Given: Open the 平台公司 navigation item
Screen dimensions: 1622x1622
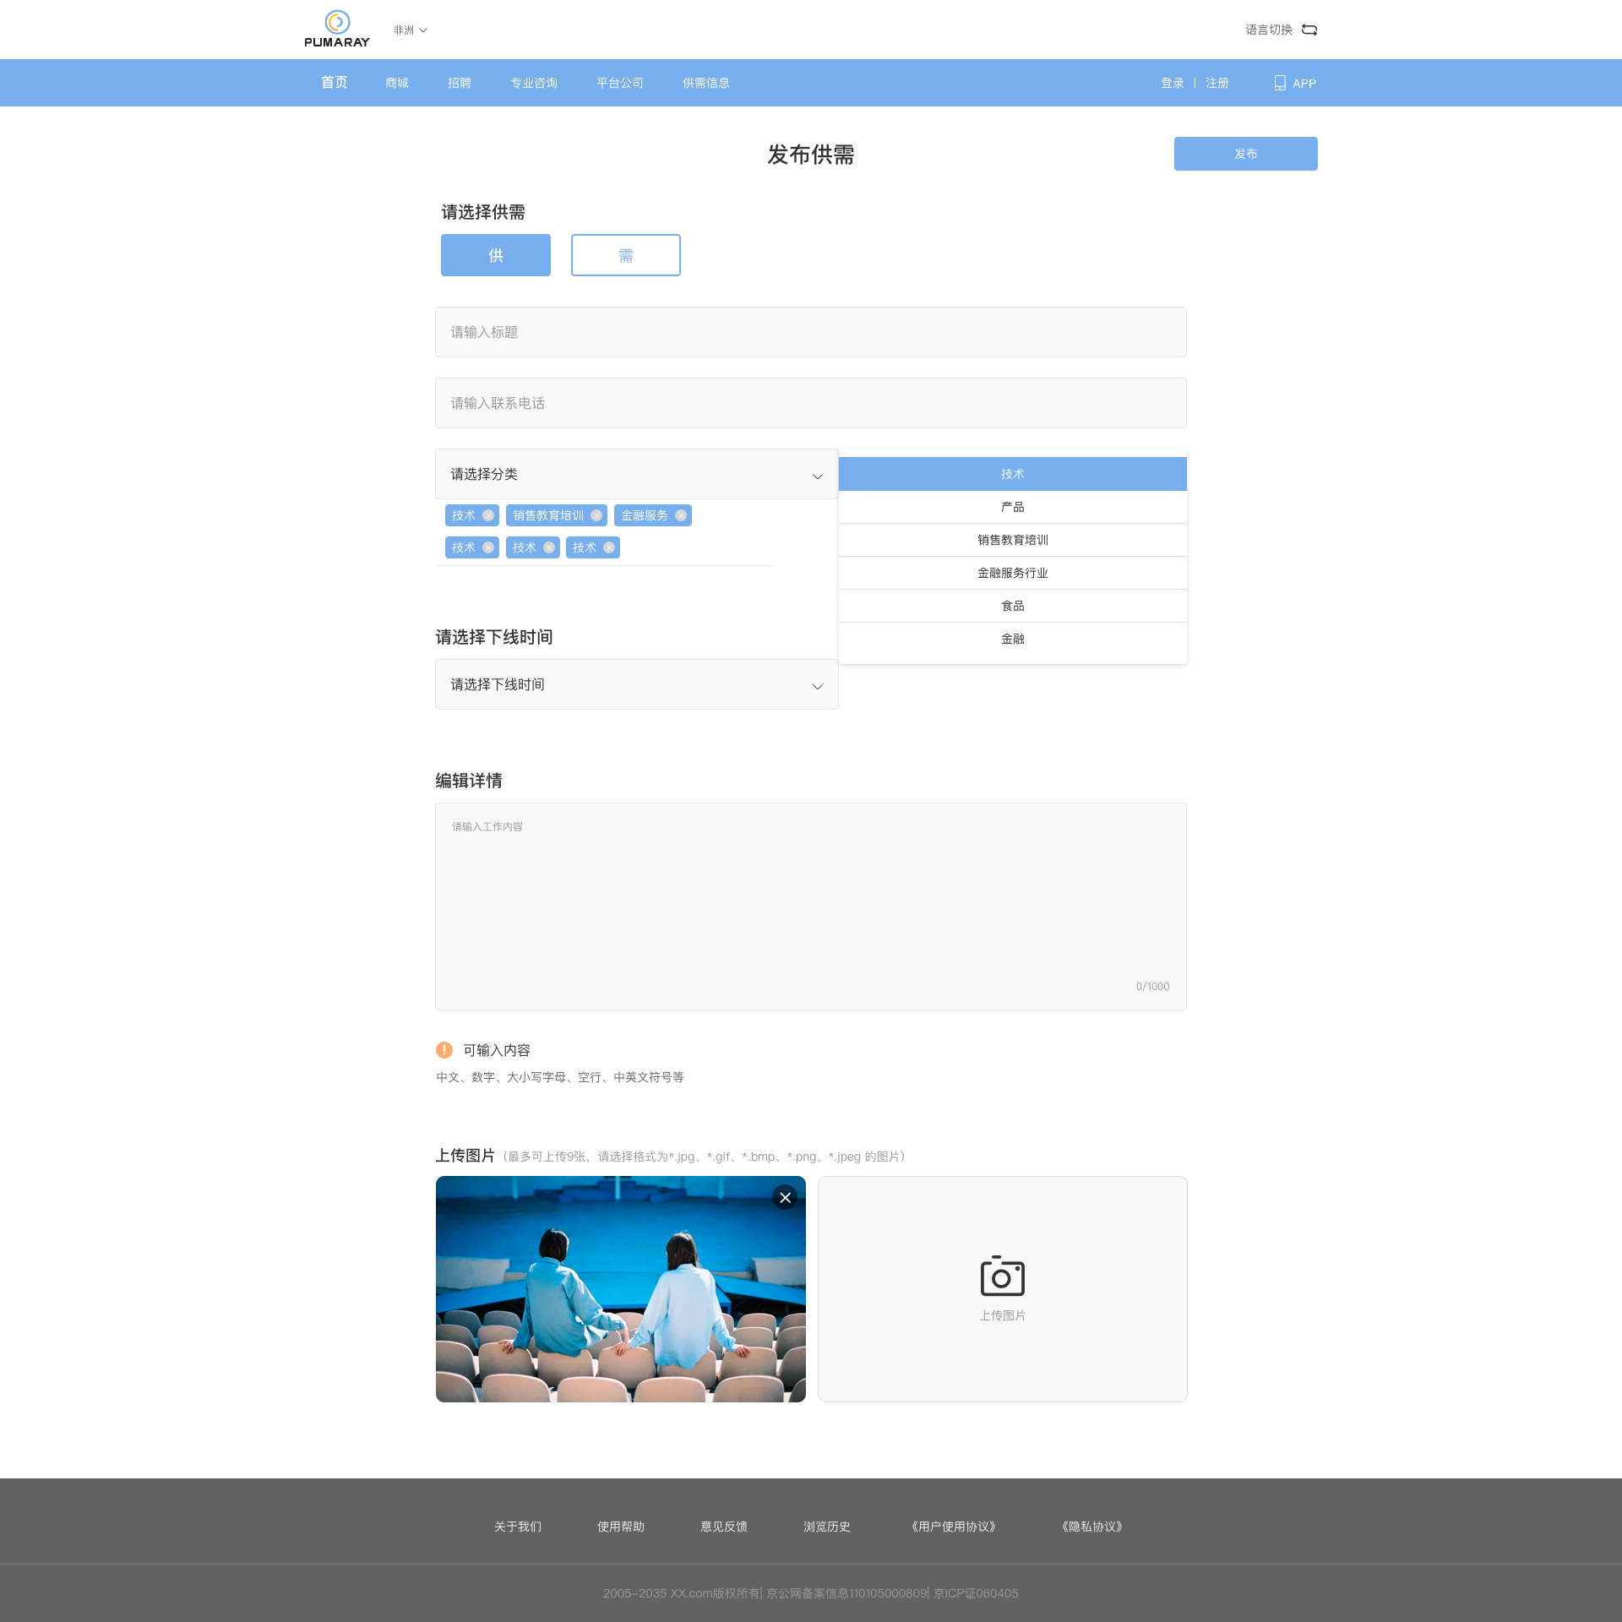Looking at the screenshot, I should click(x=620, y=83).
